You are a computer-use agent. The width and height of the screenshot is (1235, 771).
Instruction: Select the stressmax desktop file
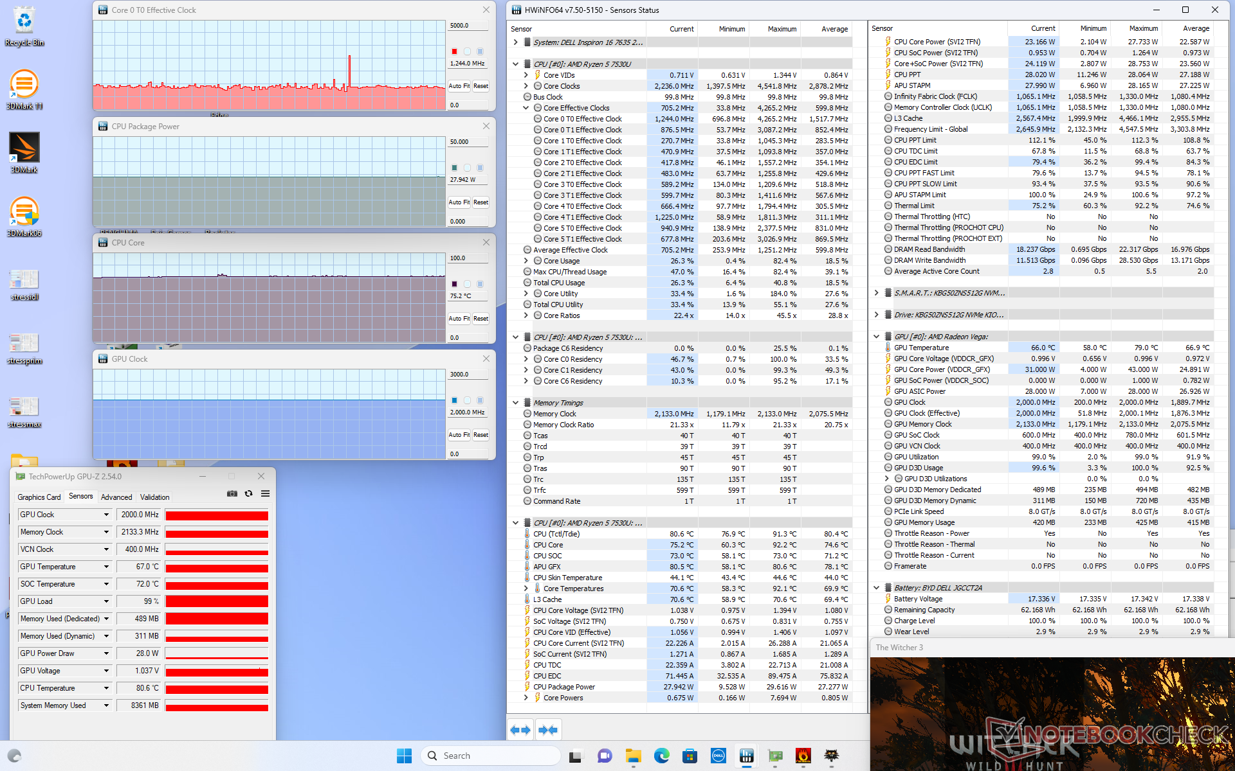24,412
